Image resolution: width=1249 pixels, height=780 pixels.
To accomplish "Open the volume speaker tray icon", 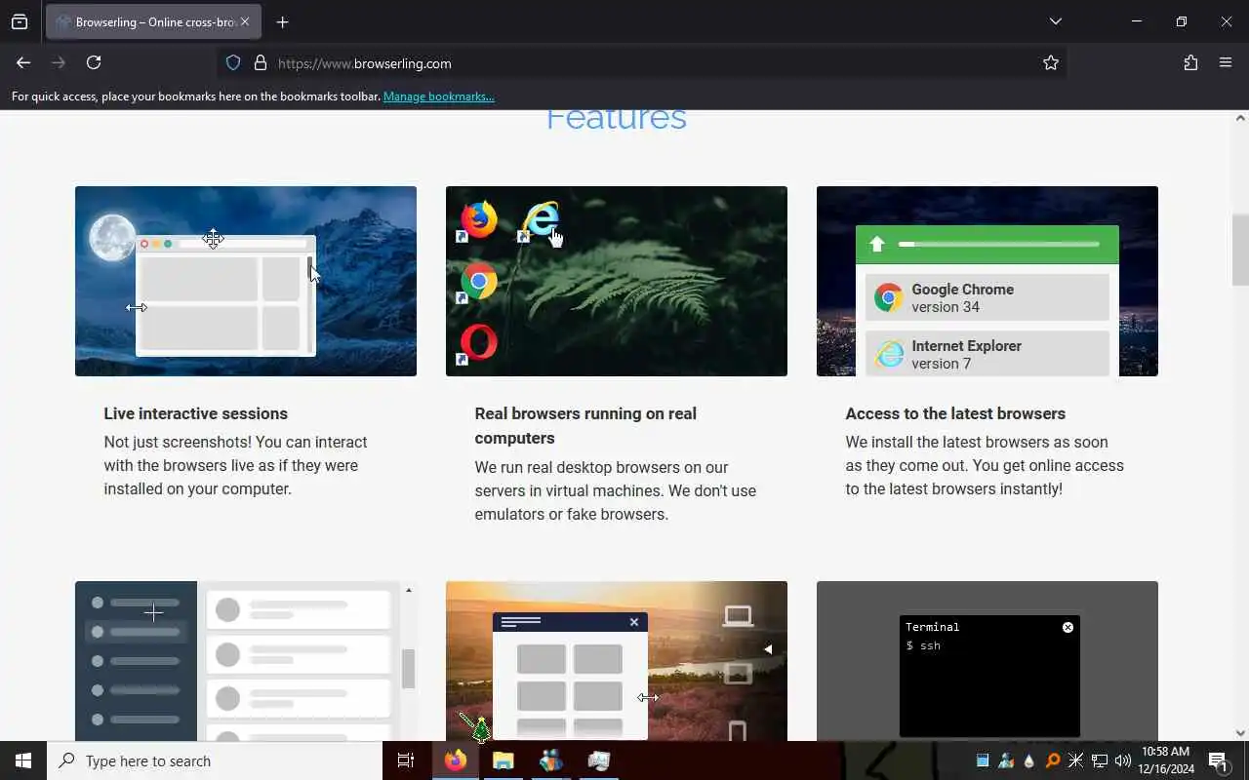I will tap(1123, 760).
